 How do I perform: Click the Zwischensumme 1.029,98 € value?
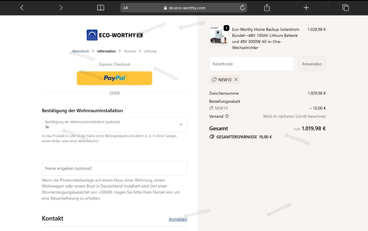pos(317,93)
